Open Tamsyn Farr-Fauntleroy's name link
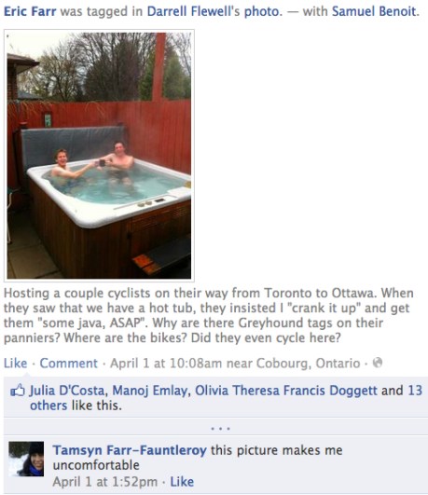 tap(130, 450)
